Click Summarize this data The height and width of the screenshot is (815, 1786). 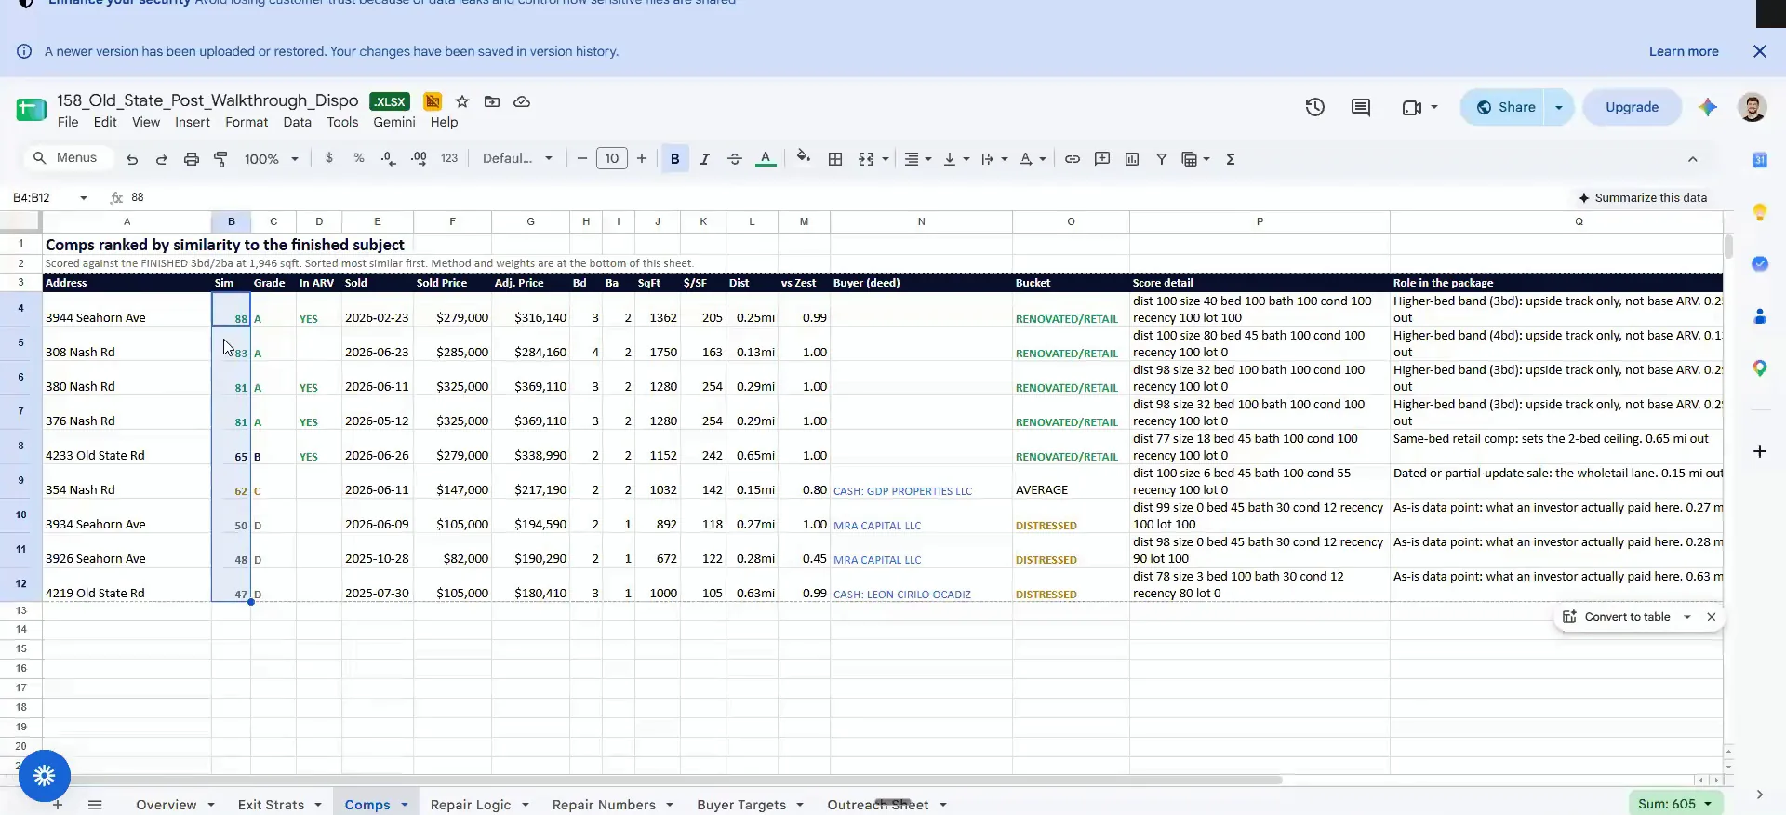pyautogui.click(x=1643, y=197)
